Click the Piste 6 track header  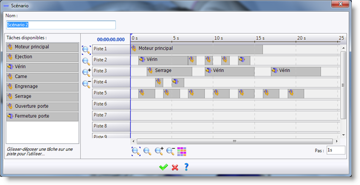point(111,104)
